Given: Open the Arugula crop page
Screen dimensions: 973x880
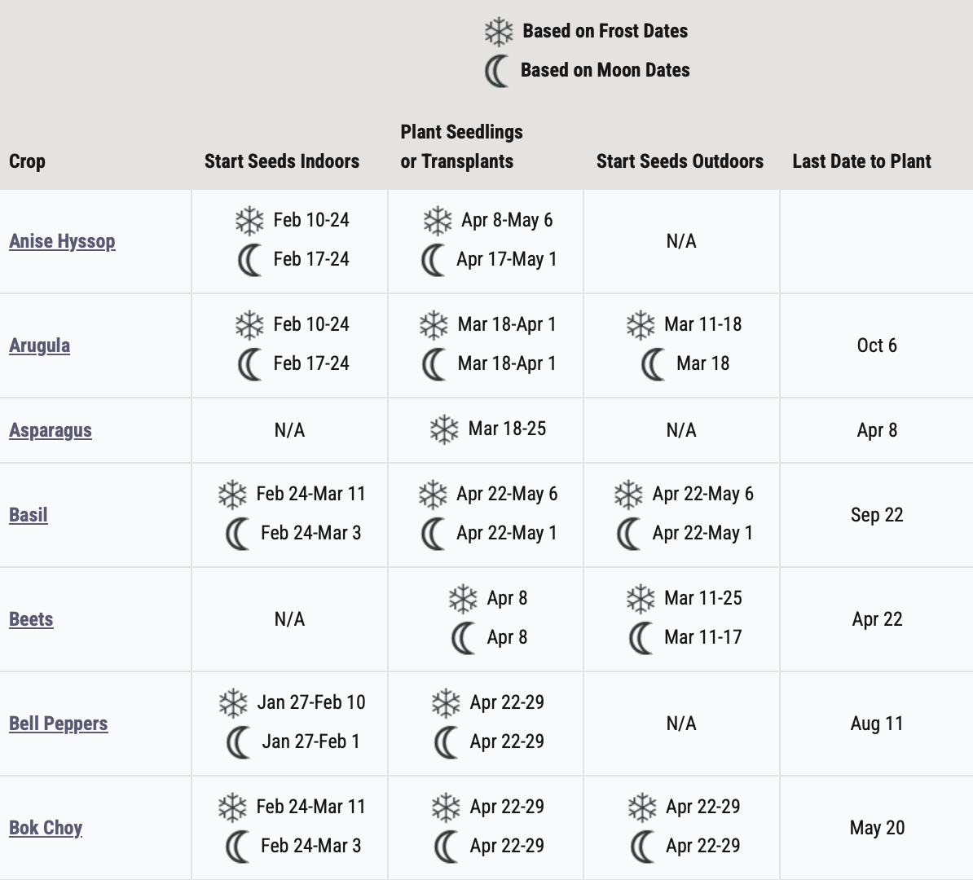Looking at the screenshot, I should (39, 345).
